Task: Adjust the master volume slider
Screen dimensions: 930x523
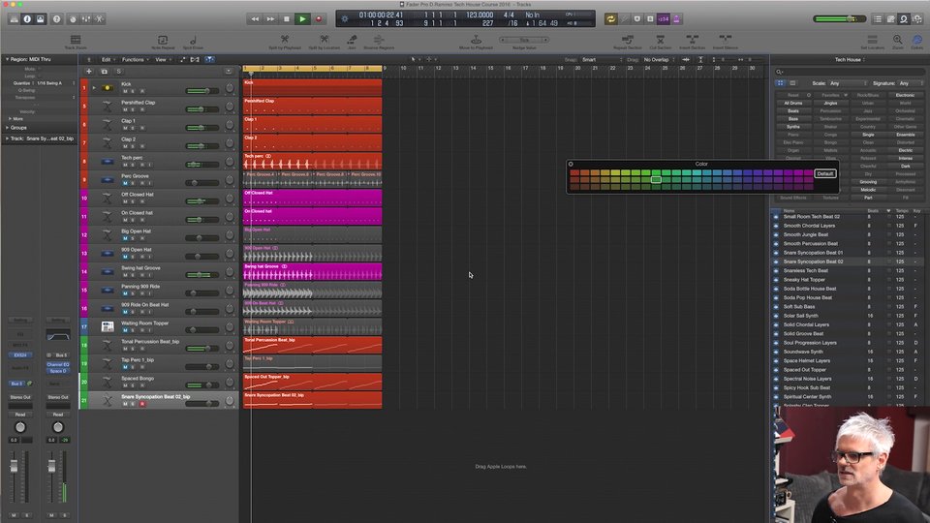Action: (838, 19)
